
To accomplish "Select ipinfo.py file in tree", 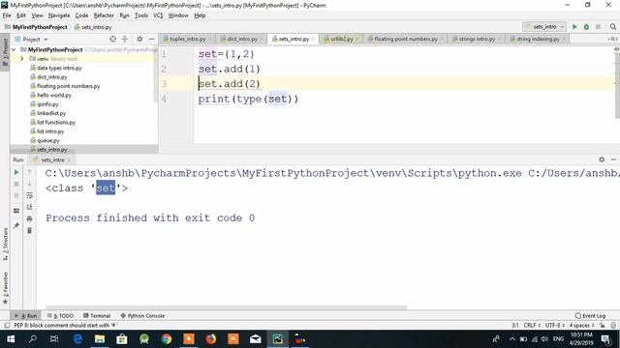I will pos(45,104).
